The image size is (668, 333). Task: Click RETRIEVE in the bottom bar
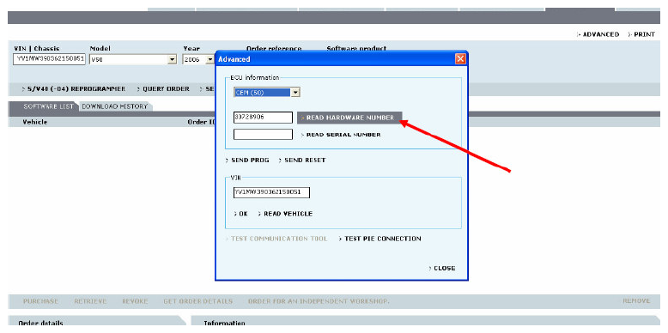[90, 301]
